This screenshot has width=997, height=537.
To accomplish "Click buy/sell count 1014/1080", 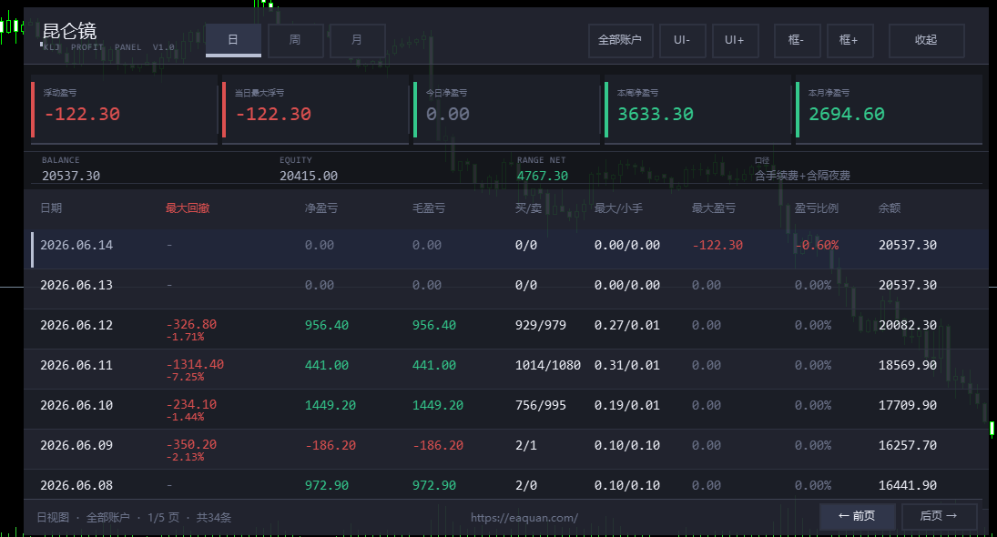I will (547, 365).
